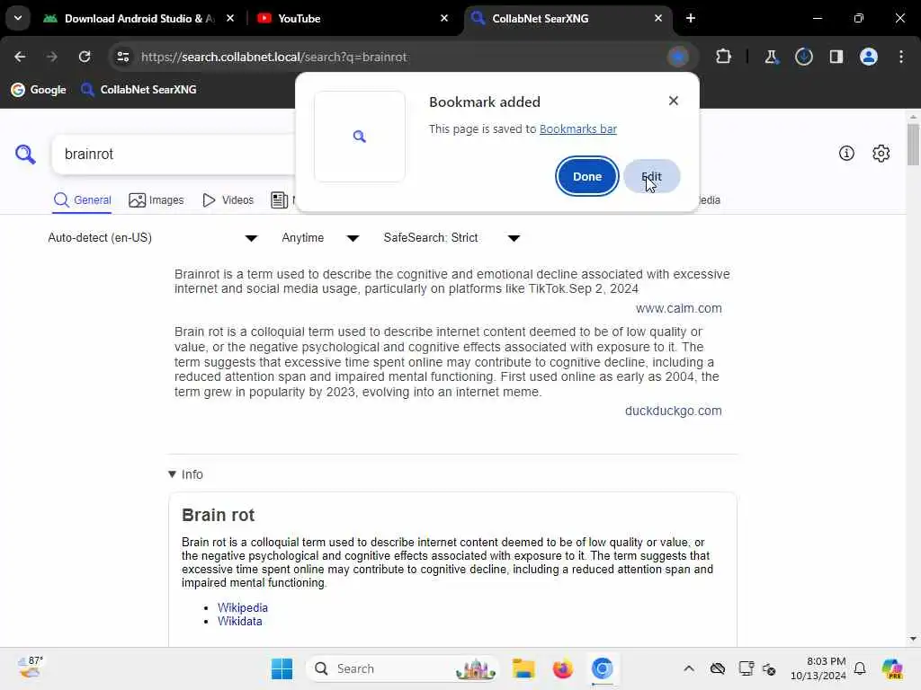Screen dimensions: 921x690
Task: Open the Auto-detect language dropdown
Action: click(153, 237)
